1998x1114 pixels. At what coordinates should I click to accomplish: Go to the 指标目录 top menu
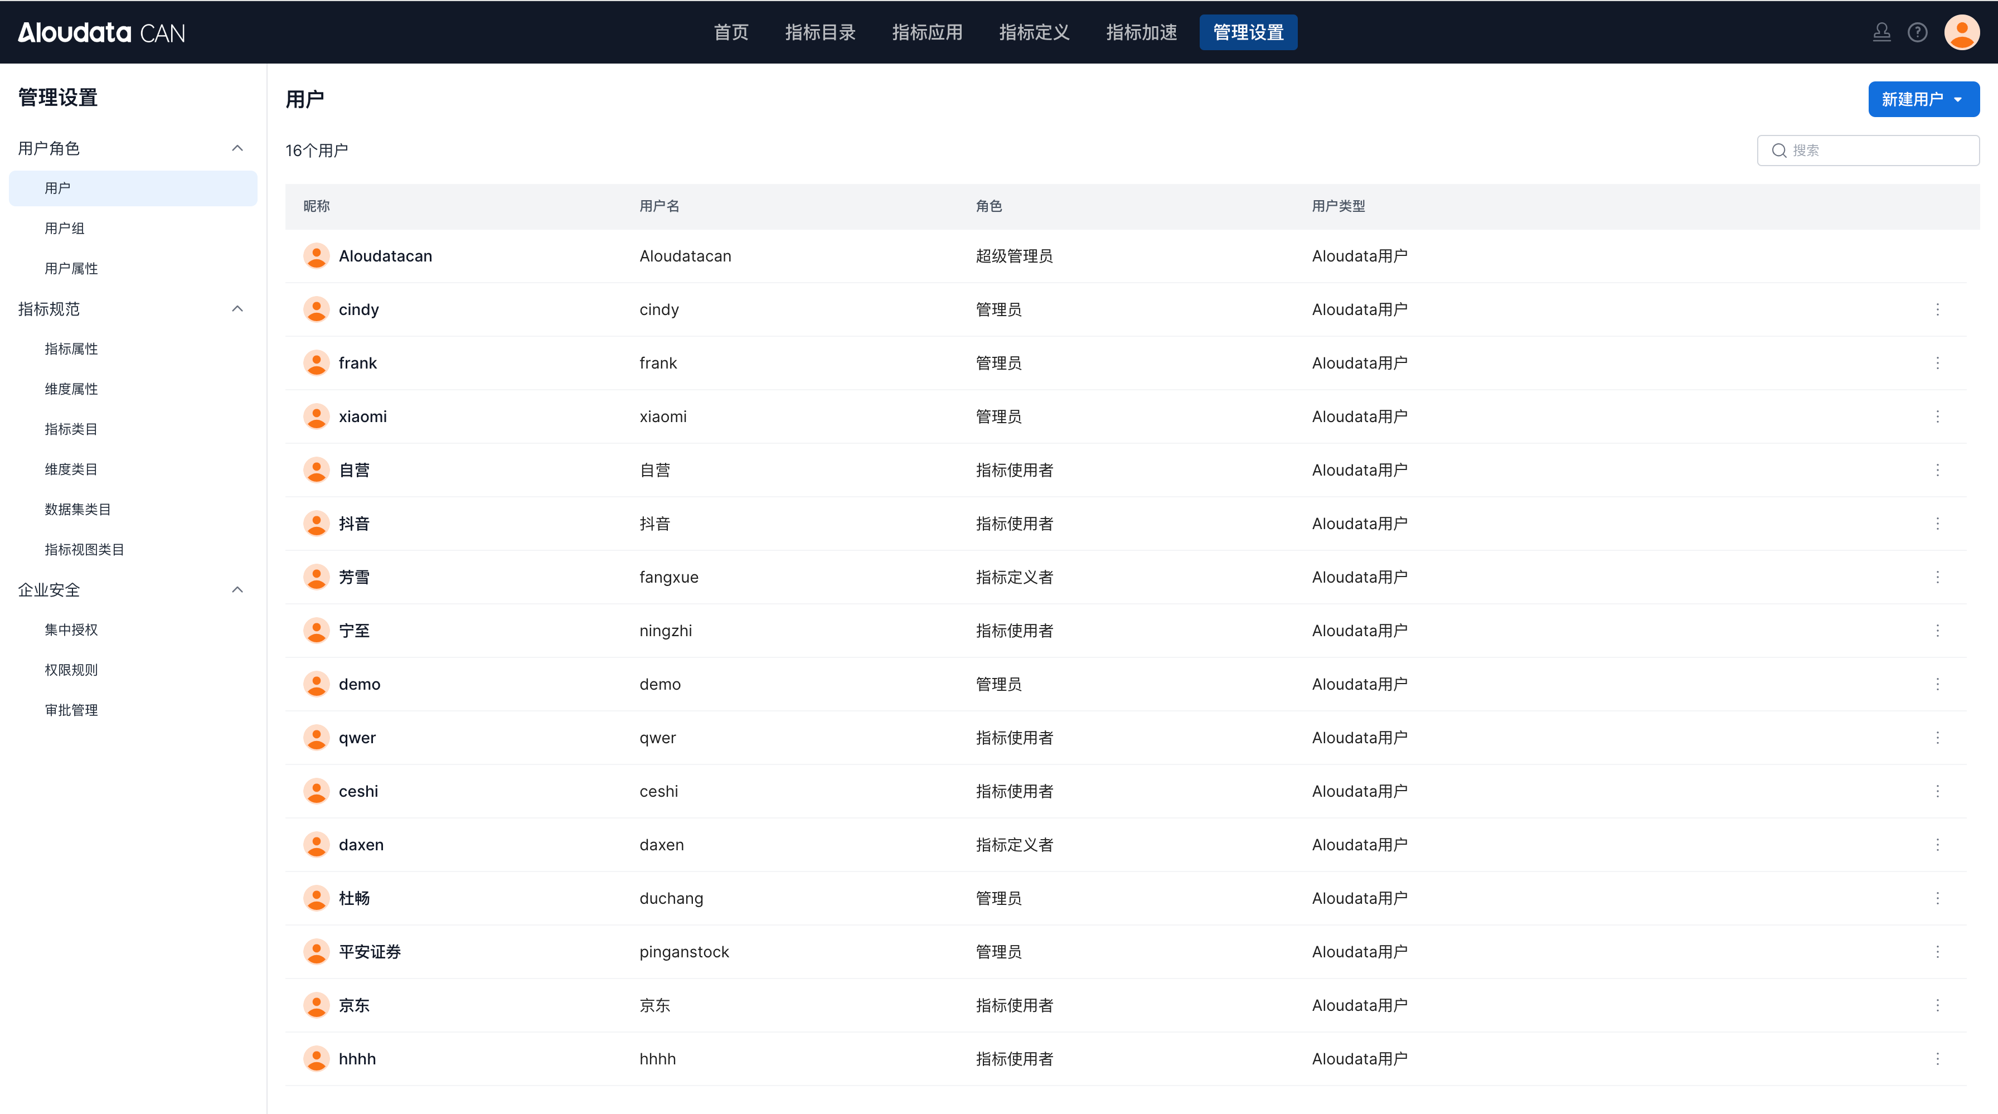pos(820,32)
